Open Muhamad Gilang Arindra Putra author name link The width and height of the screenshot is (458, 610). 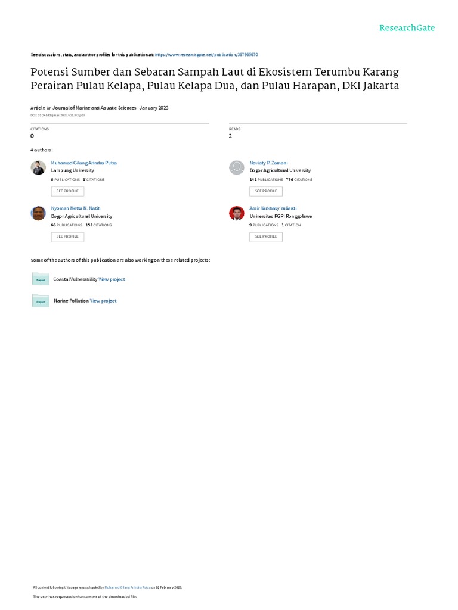coord(83,163)
